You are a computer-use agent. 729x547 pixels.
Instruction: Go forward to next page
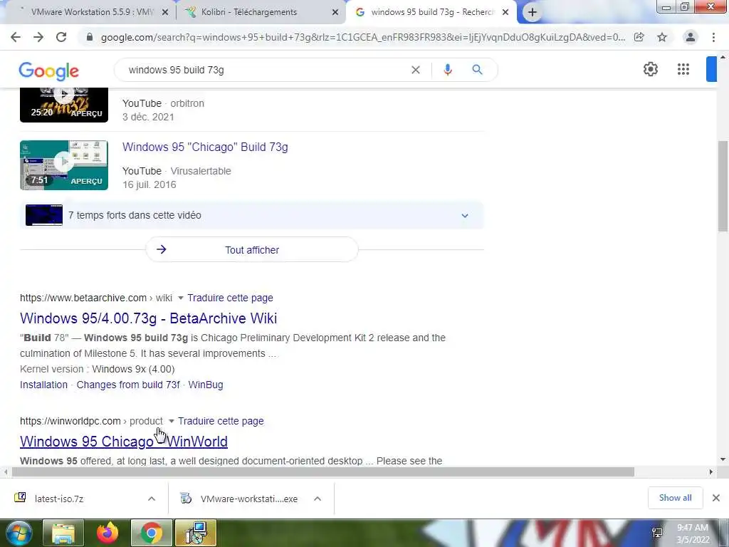pos(38,37)
